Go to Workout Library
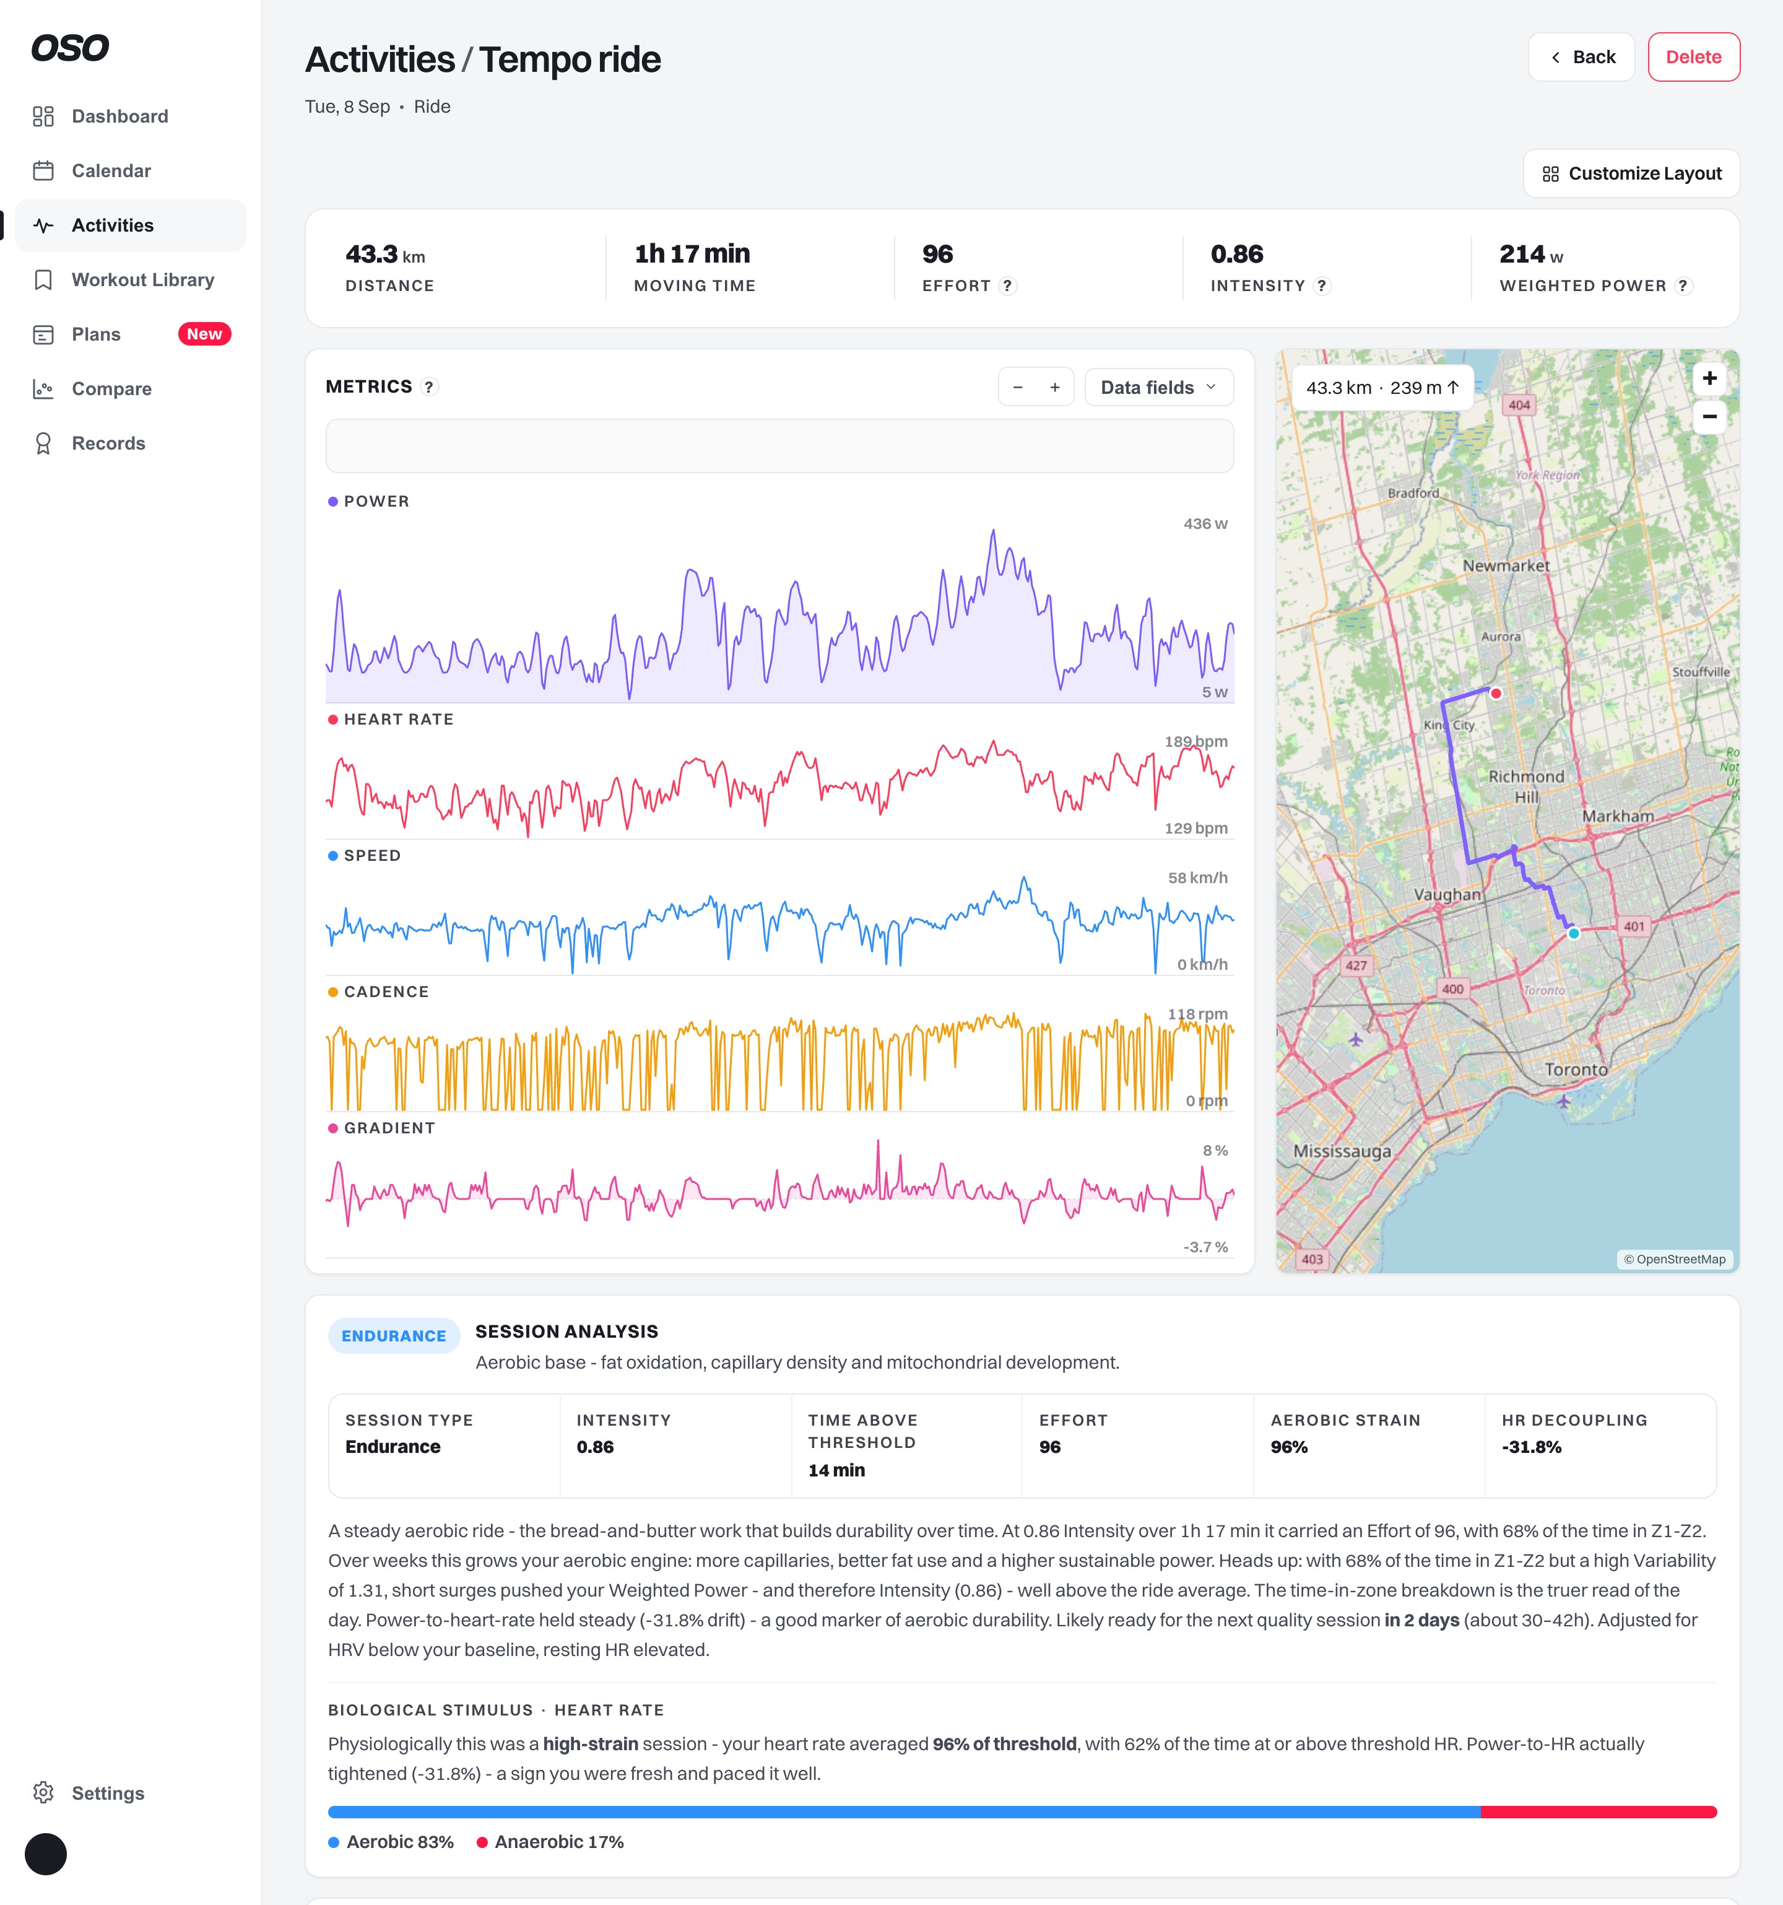Image resolution: width=1783 pixels, height=1905 pixels. pos(130,280)
